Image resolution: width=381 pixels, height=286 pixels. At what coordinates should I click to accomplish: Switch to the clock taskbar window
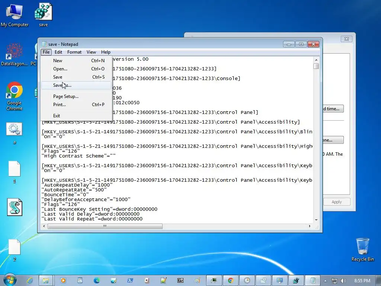pyautogui.click(x=247, y=281)
